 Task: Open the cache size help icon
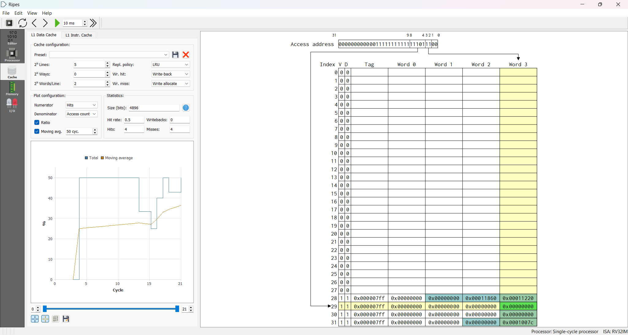(186, 108)
